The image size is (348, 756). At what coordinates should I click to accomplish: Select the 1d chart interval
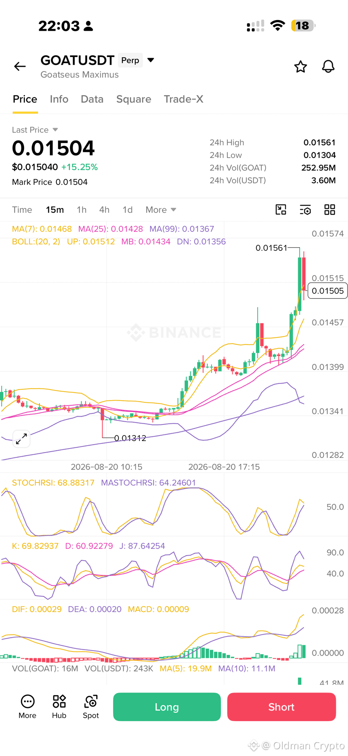(x=127, y=210)
